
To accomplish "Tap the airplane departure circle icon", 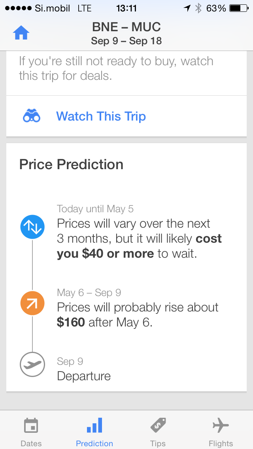I will tap(32, 364).
